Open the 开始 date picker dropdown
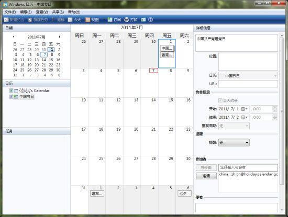This screenshot has width=288, height=217. (x=245, y=109)
